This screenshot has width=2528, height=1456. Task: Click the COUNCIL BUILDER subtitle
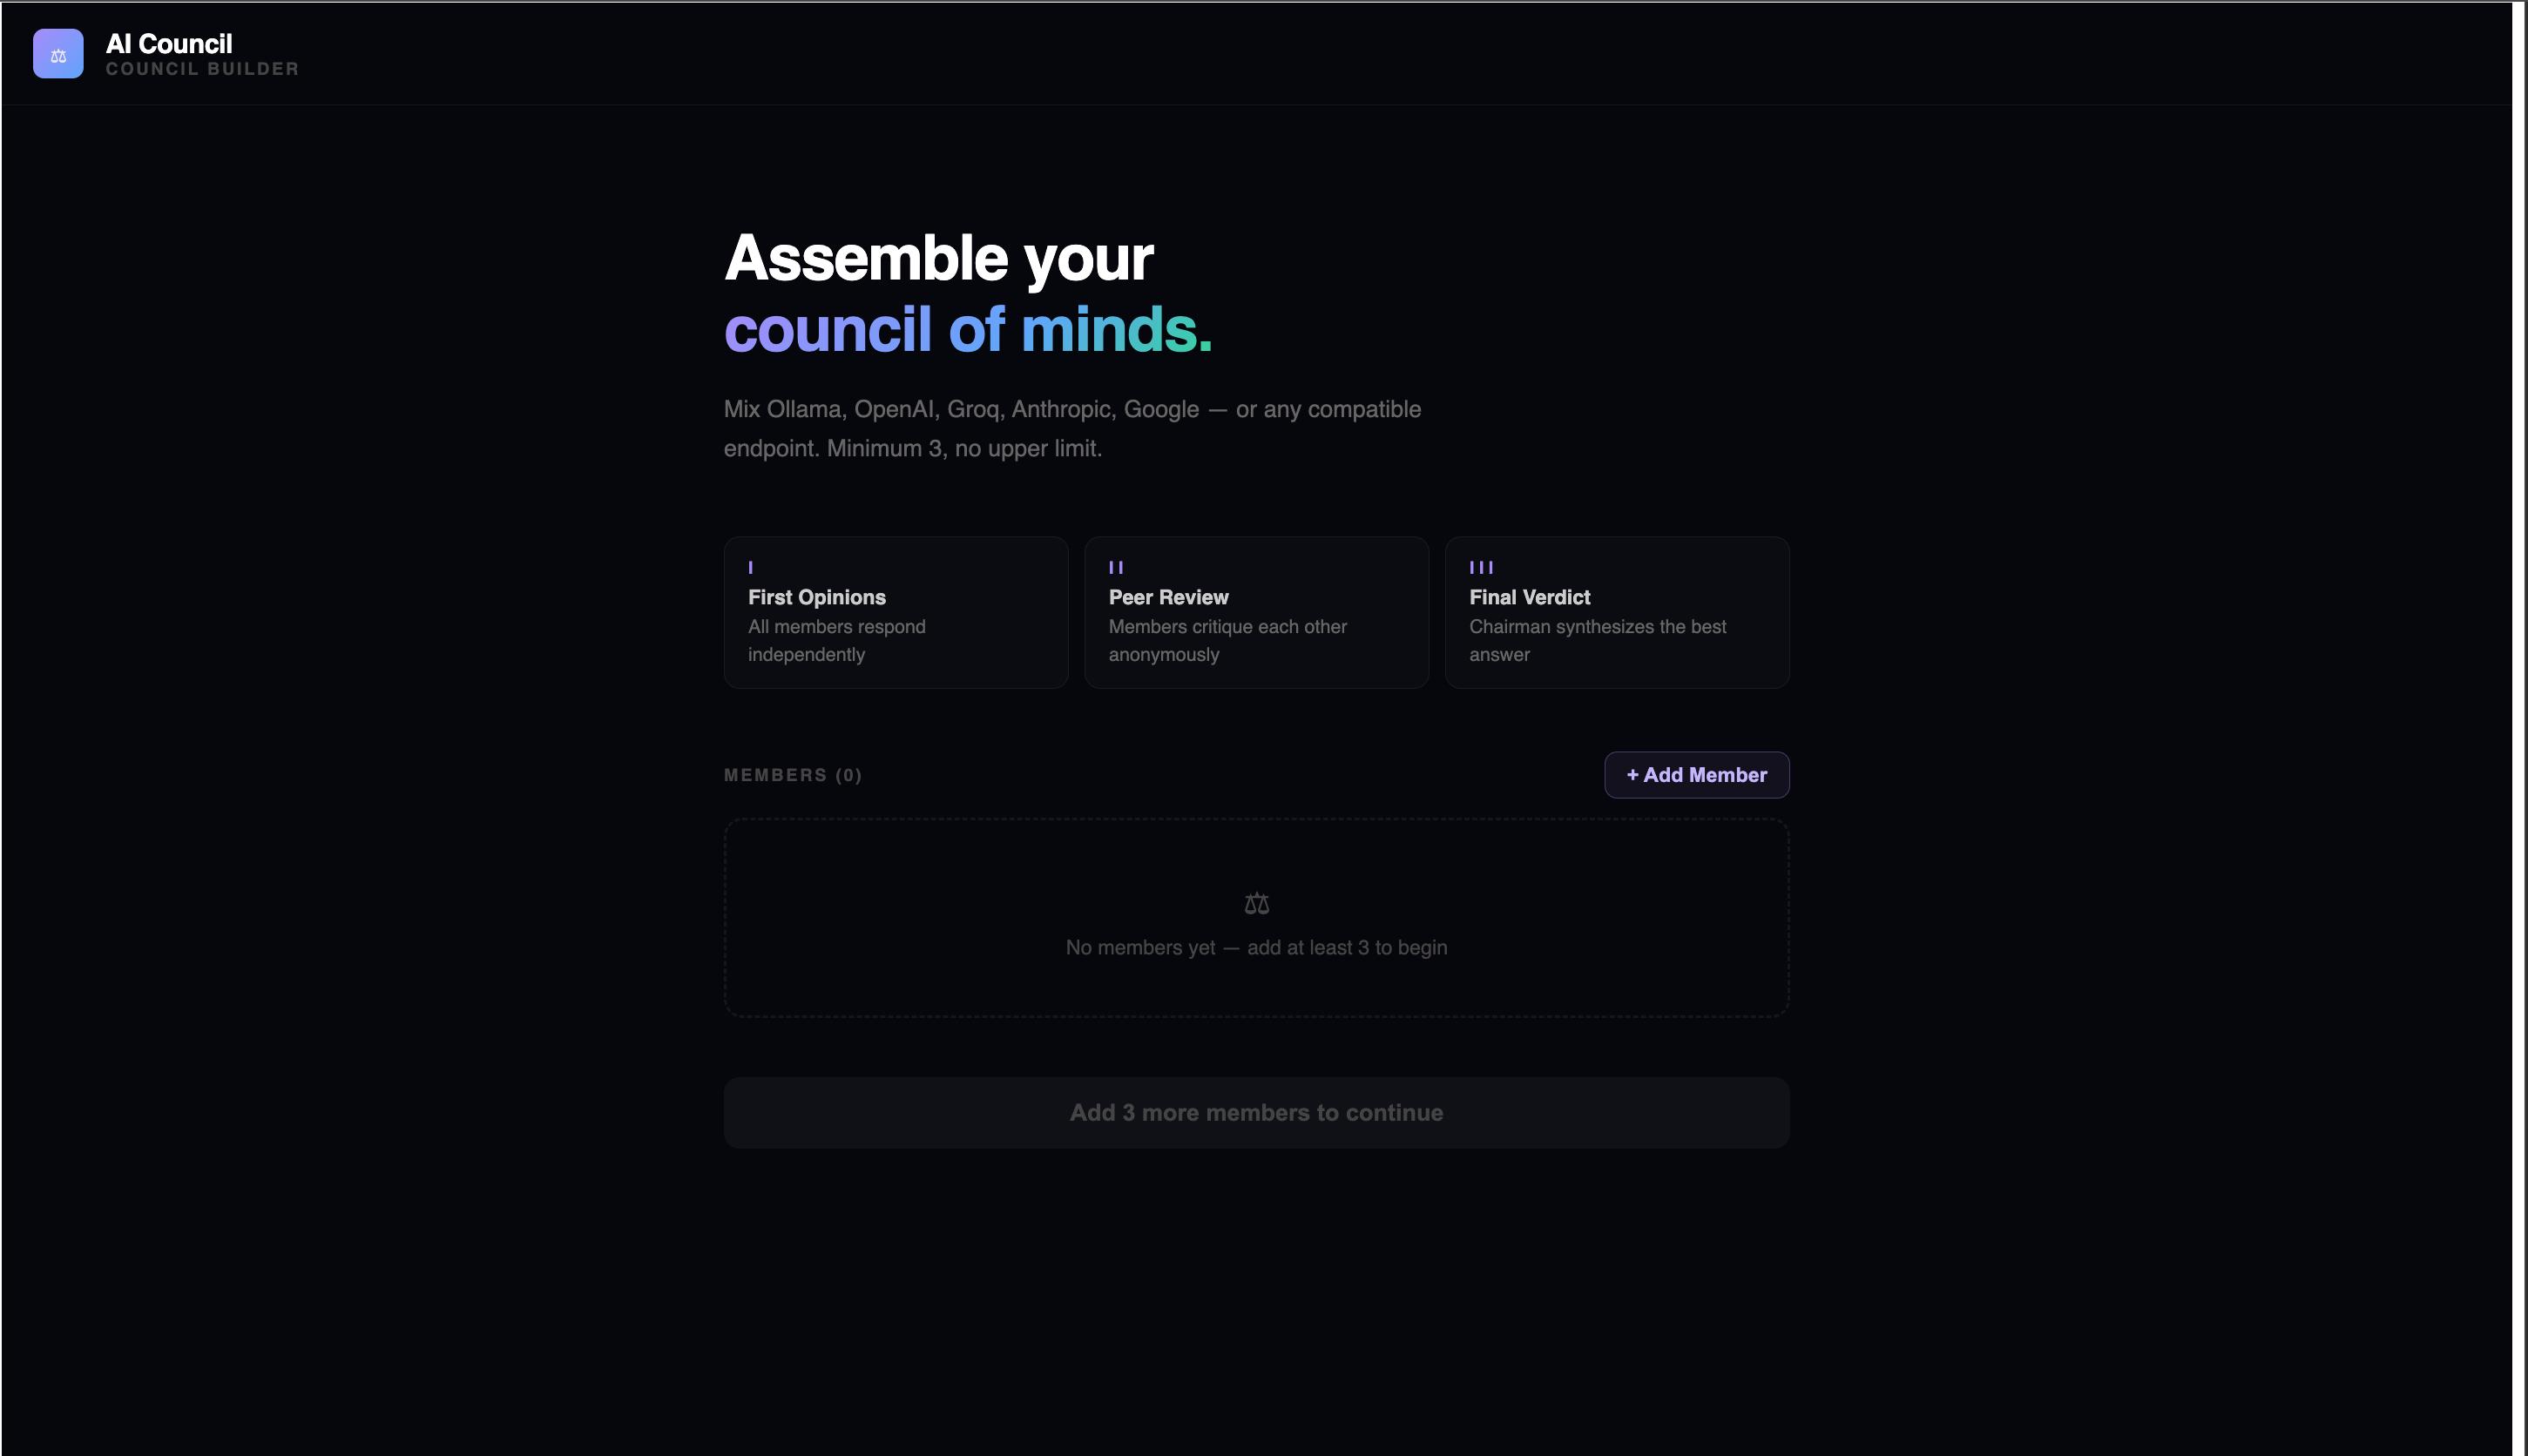tap(203, 69)
